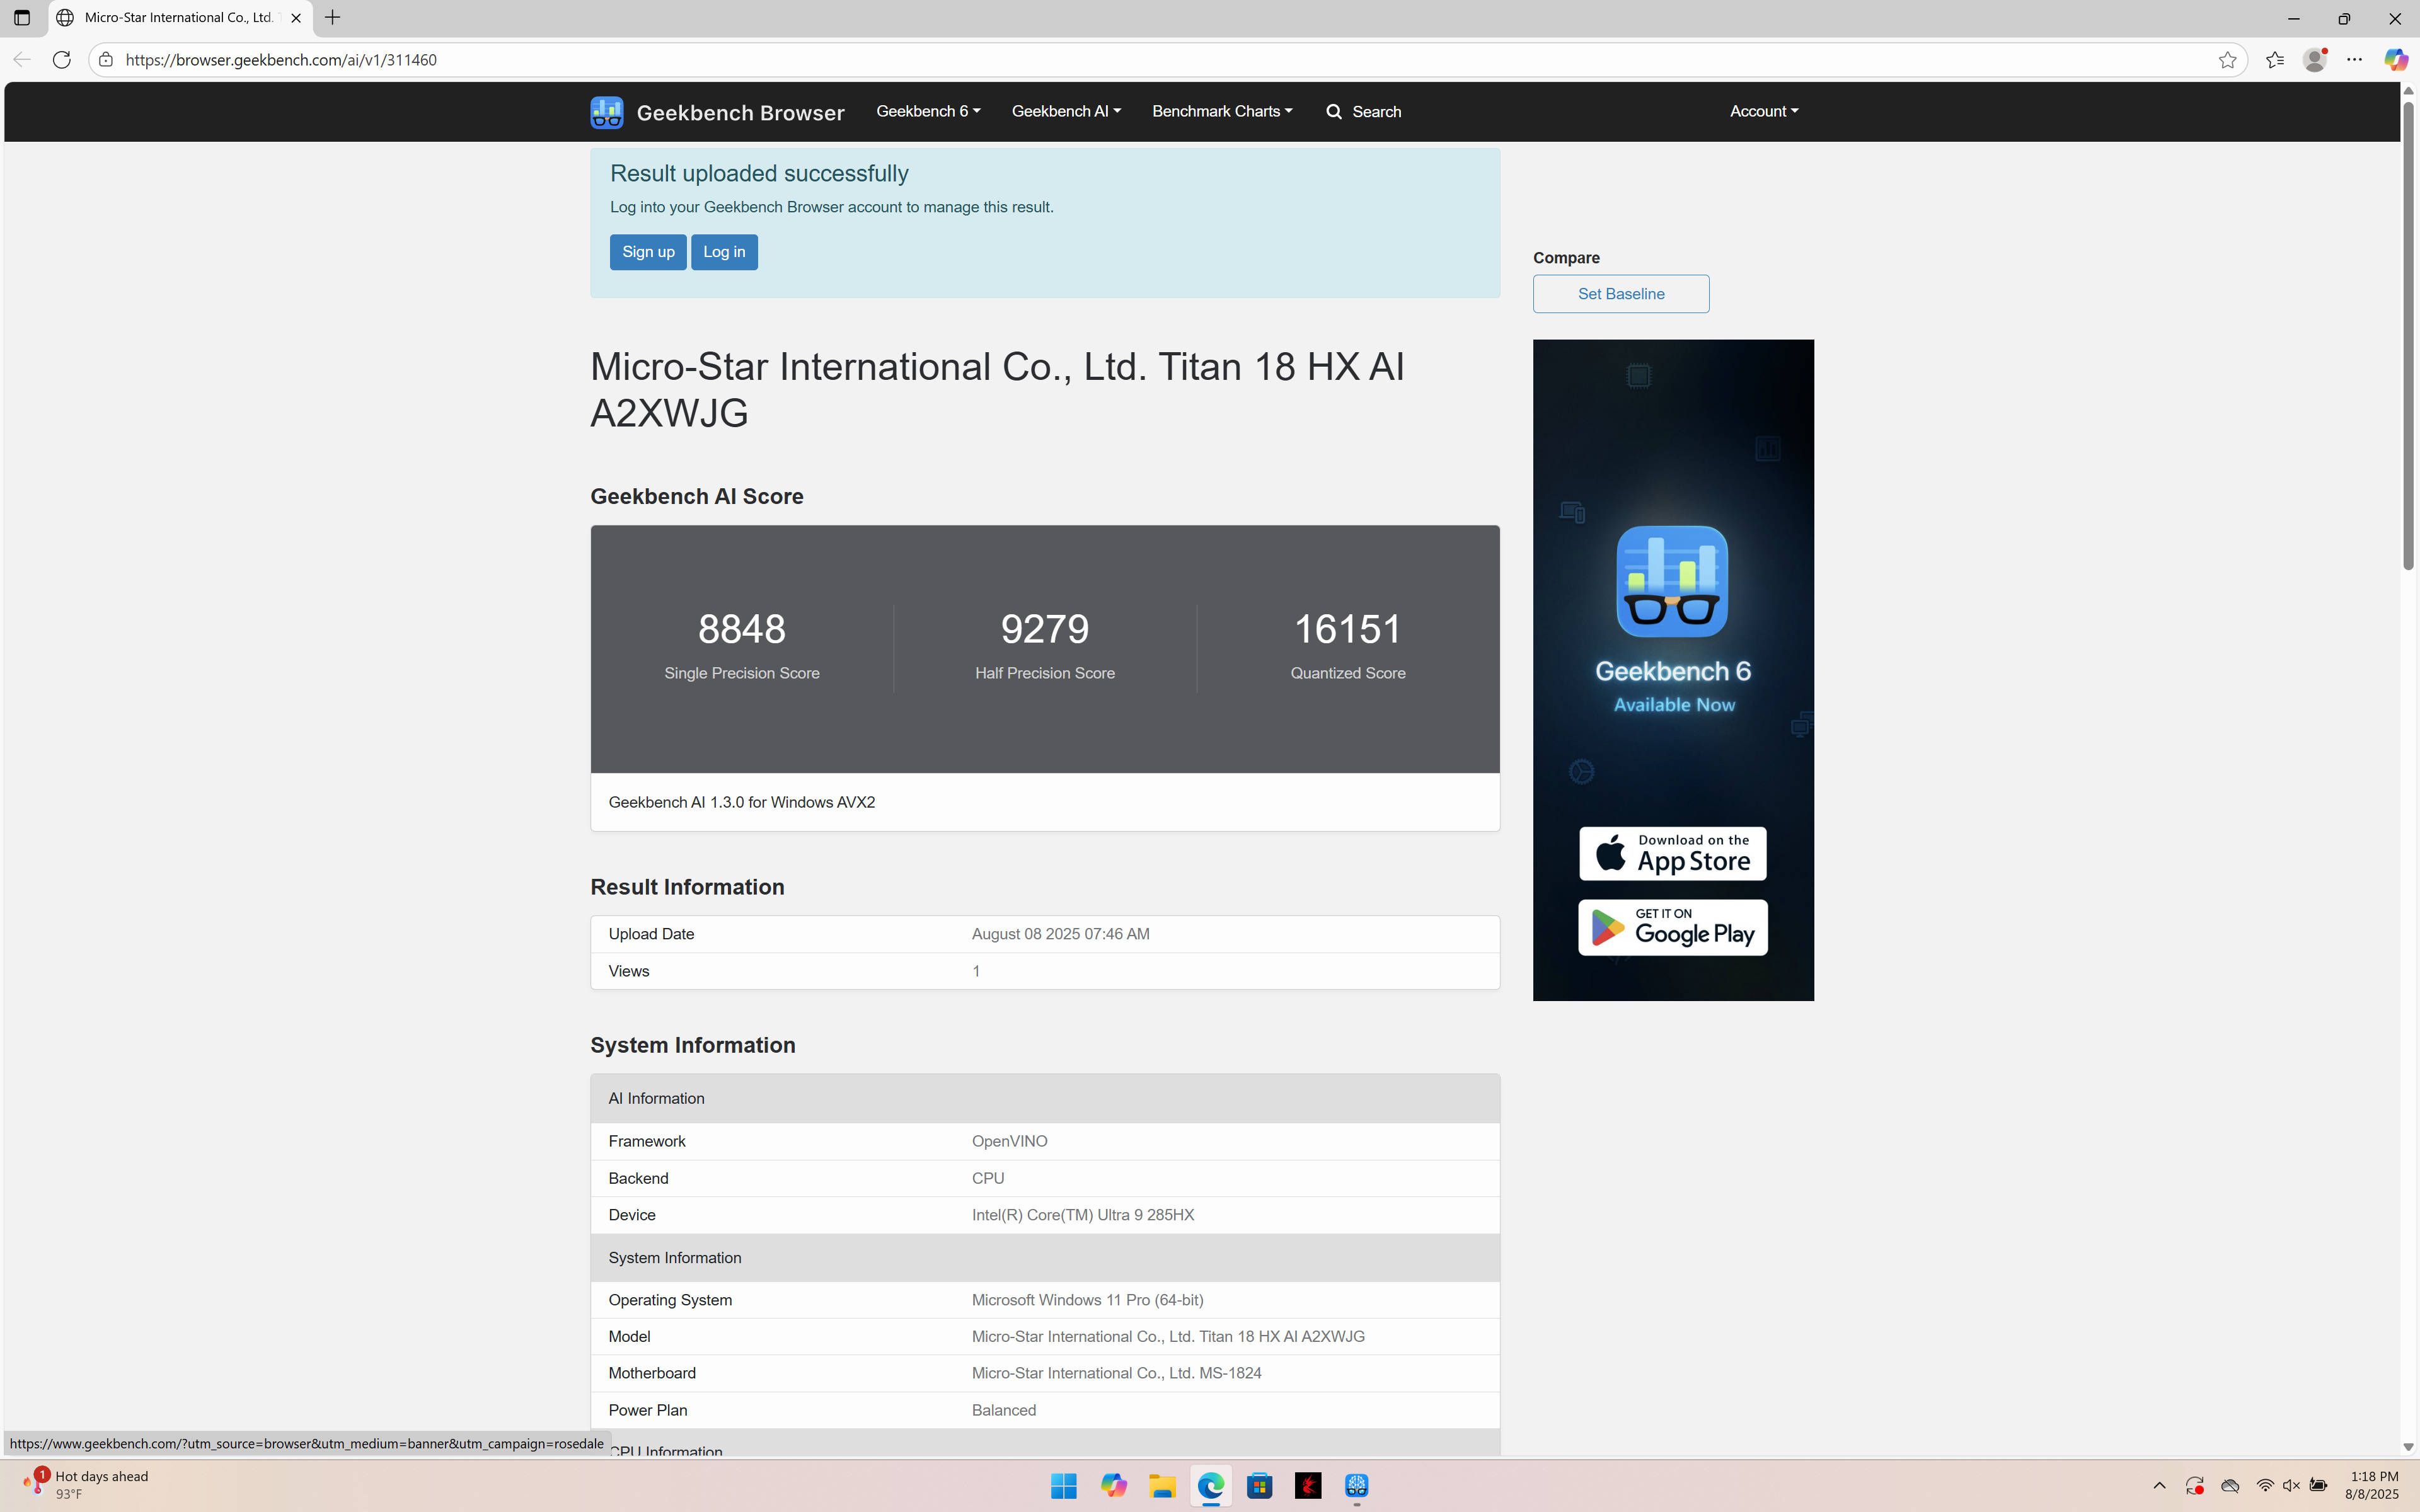Reload the page with refresh icon
The width and height of the screenshot is (2420, 1512).
[62, 60]
